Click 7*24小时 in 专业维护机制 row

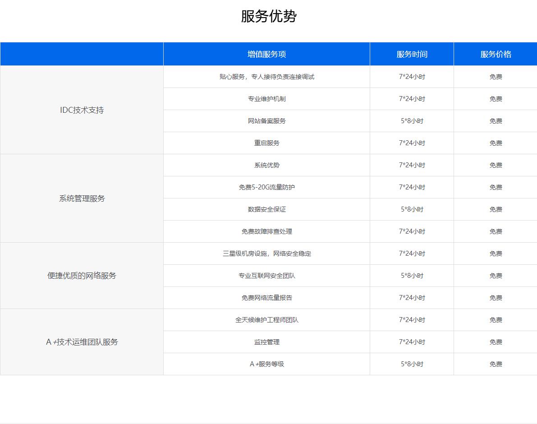(x=412, y=99)
